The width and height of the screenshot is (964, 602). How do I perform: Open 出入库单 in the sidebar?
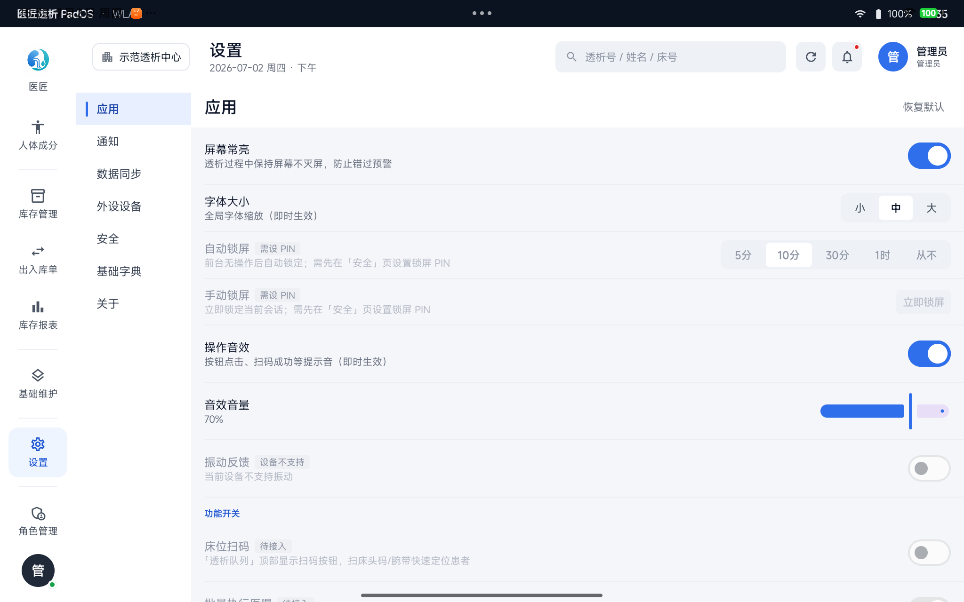click(x=38, y=260)
